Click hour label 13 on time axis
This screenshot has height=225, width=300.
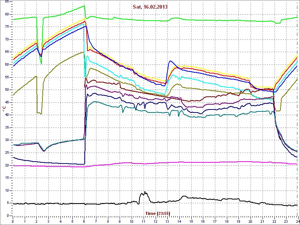167,221
